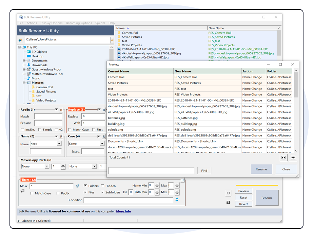Select the 3D Objects icon in the folder tree
The width and height of the screenshot is (314, 239).
coord(29,52)
